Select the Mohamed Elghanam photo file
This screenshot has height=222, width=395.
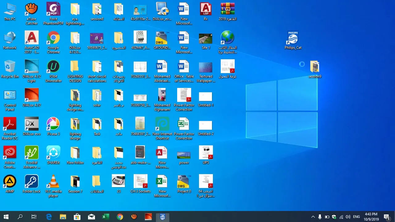(x=162, y=100)
